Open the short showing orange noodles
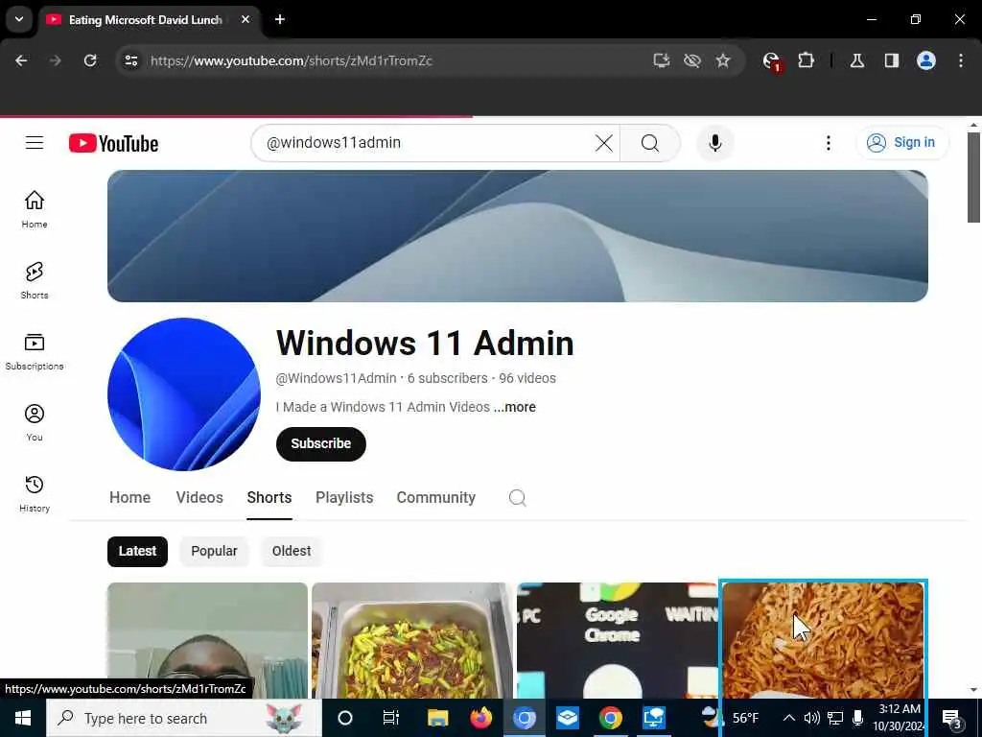Image resolution: width=982 pixels, height=737 pixels. (823, 640)
